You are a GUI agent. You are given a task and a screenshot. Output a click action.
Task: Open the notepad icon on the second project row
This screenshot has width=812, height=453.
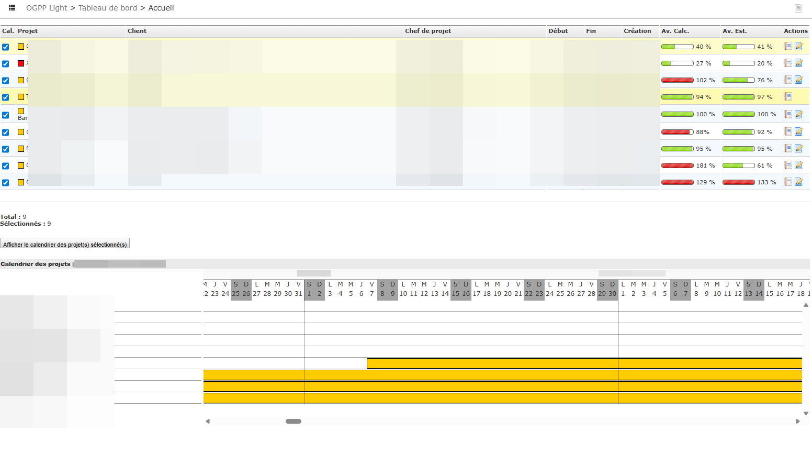click(x=788, y=63)
